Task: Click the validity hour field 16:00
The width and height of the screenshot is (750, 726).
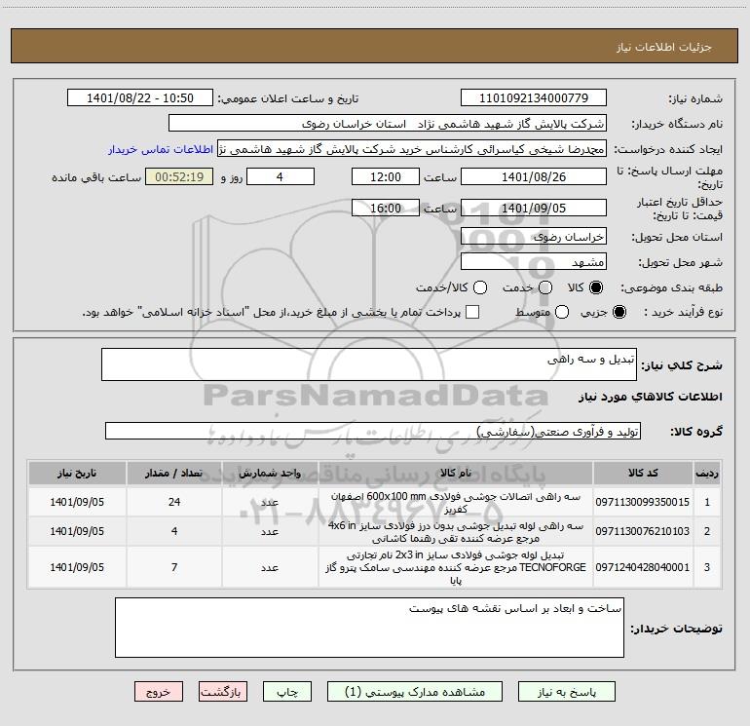Action: (x=386, y=208)
